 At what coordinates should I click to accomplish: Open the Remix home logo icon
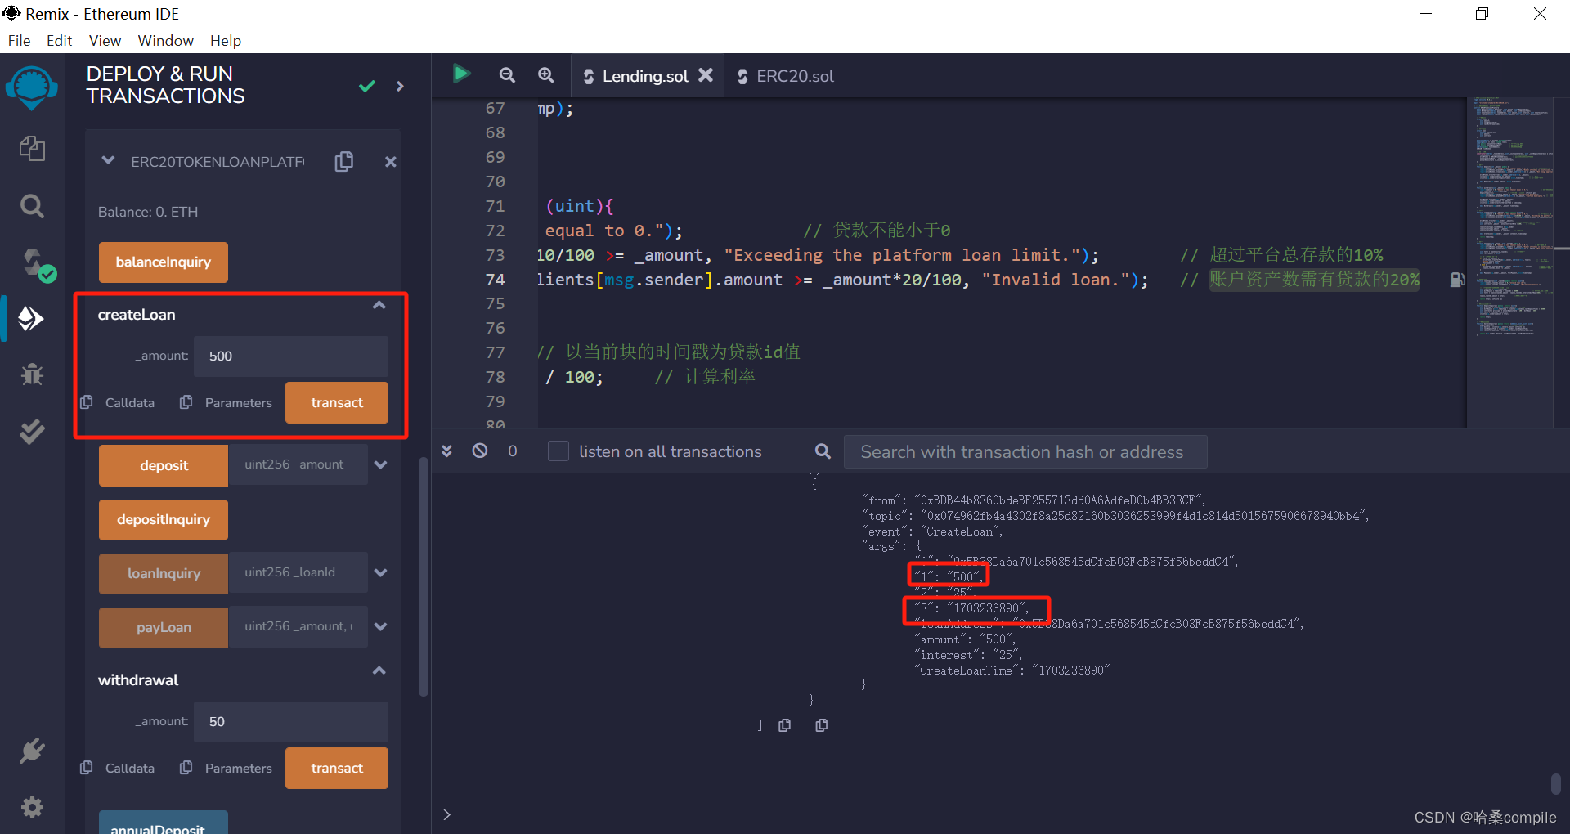[32, 87]
